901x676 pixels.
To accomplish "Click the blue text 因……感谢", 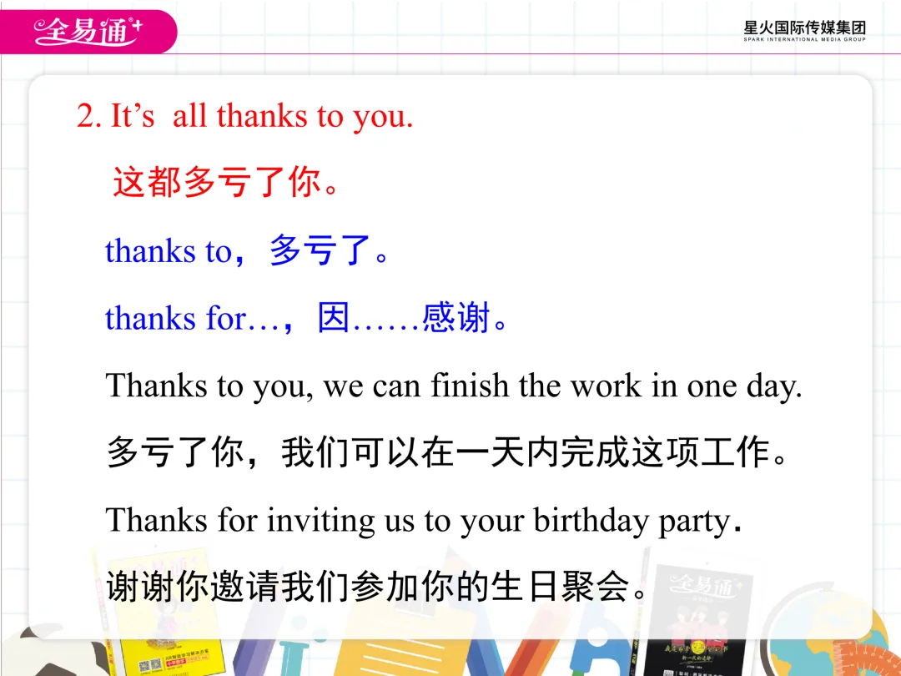I will 404,317.
